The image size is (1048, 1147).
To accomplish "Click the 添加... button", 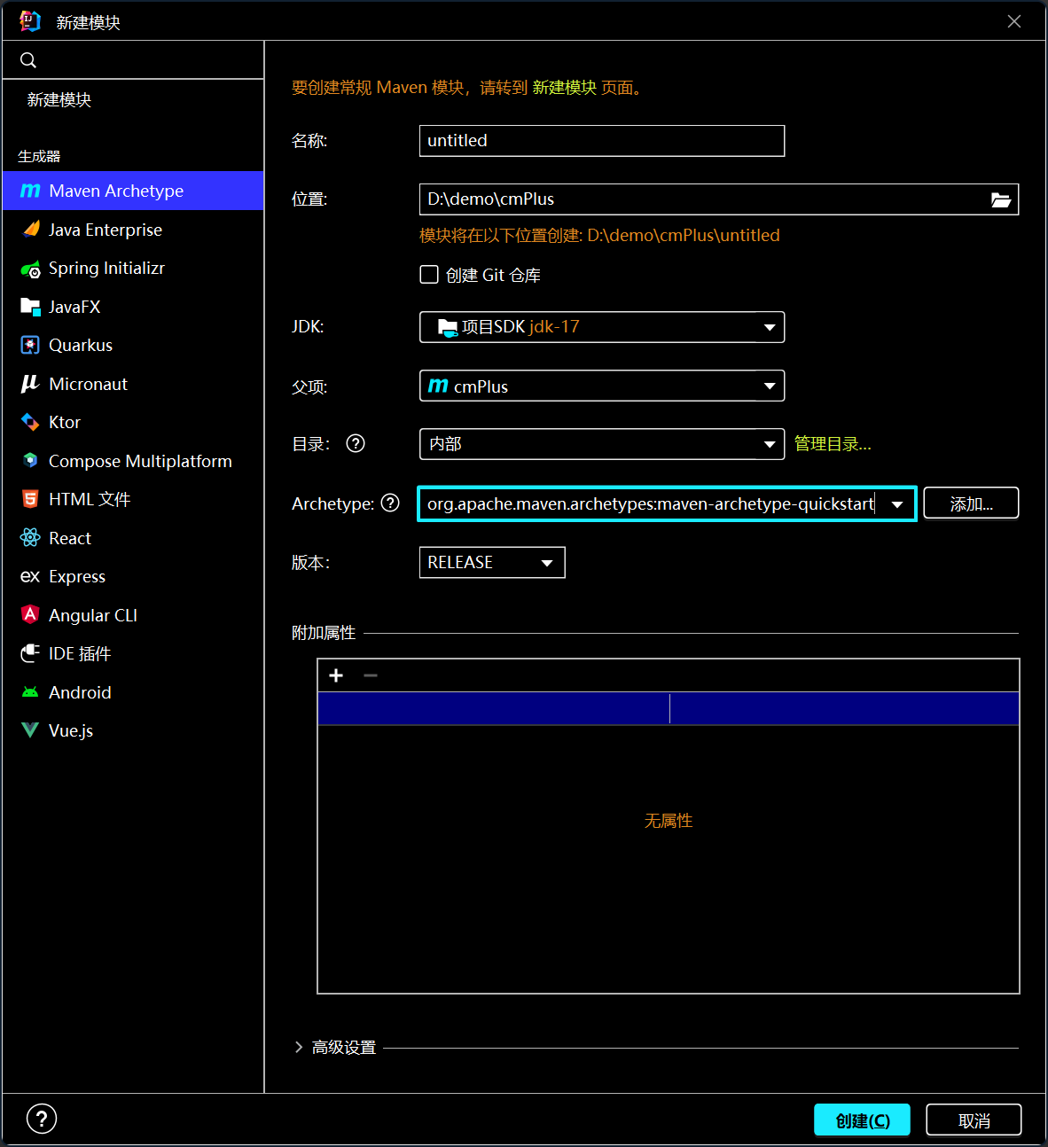I will (x=971, y=503).
